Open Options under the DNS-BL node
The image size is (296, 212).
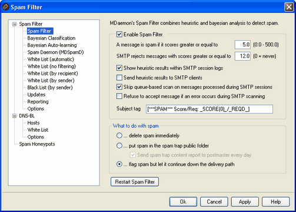(x=35, y=137)
